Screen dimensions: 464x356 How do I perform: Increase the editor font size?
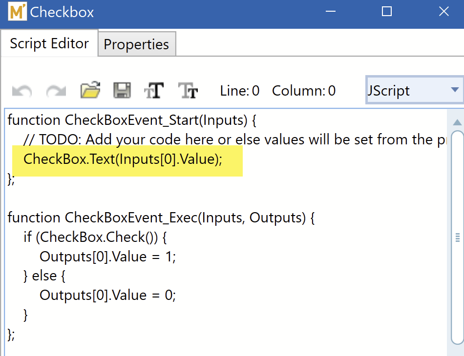(x=153, y=91)
